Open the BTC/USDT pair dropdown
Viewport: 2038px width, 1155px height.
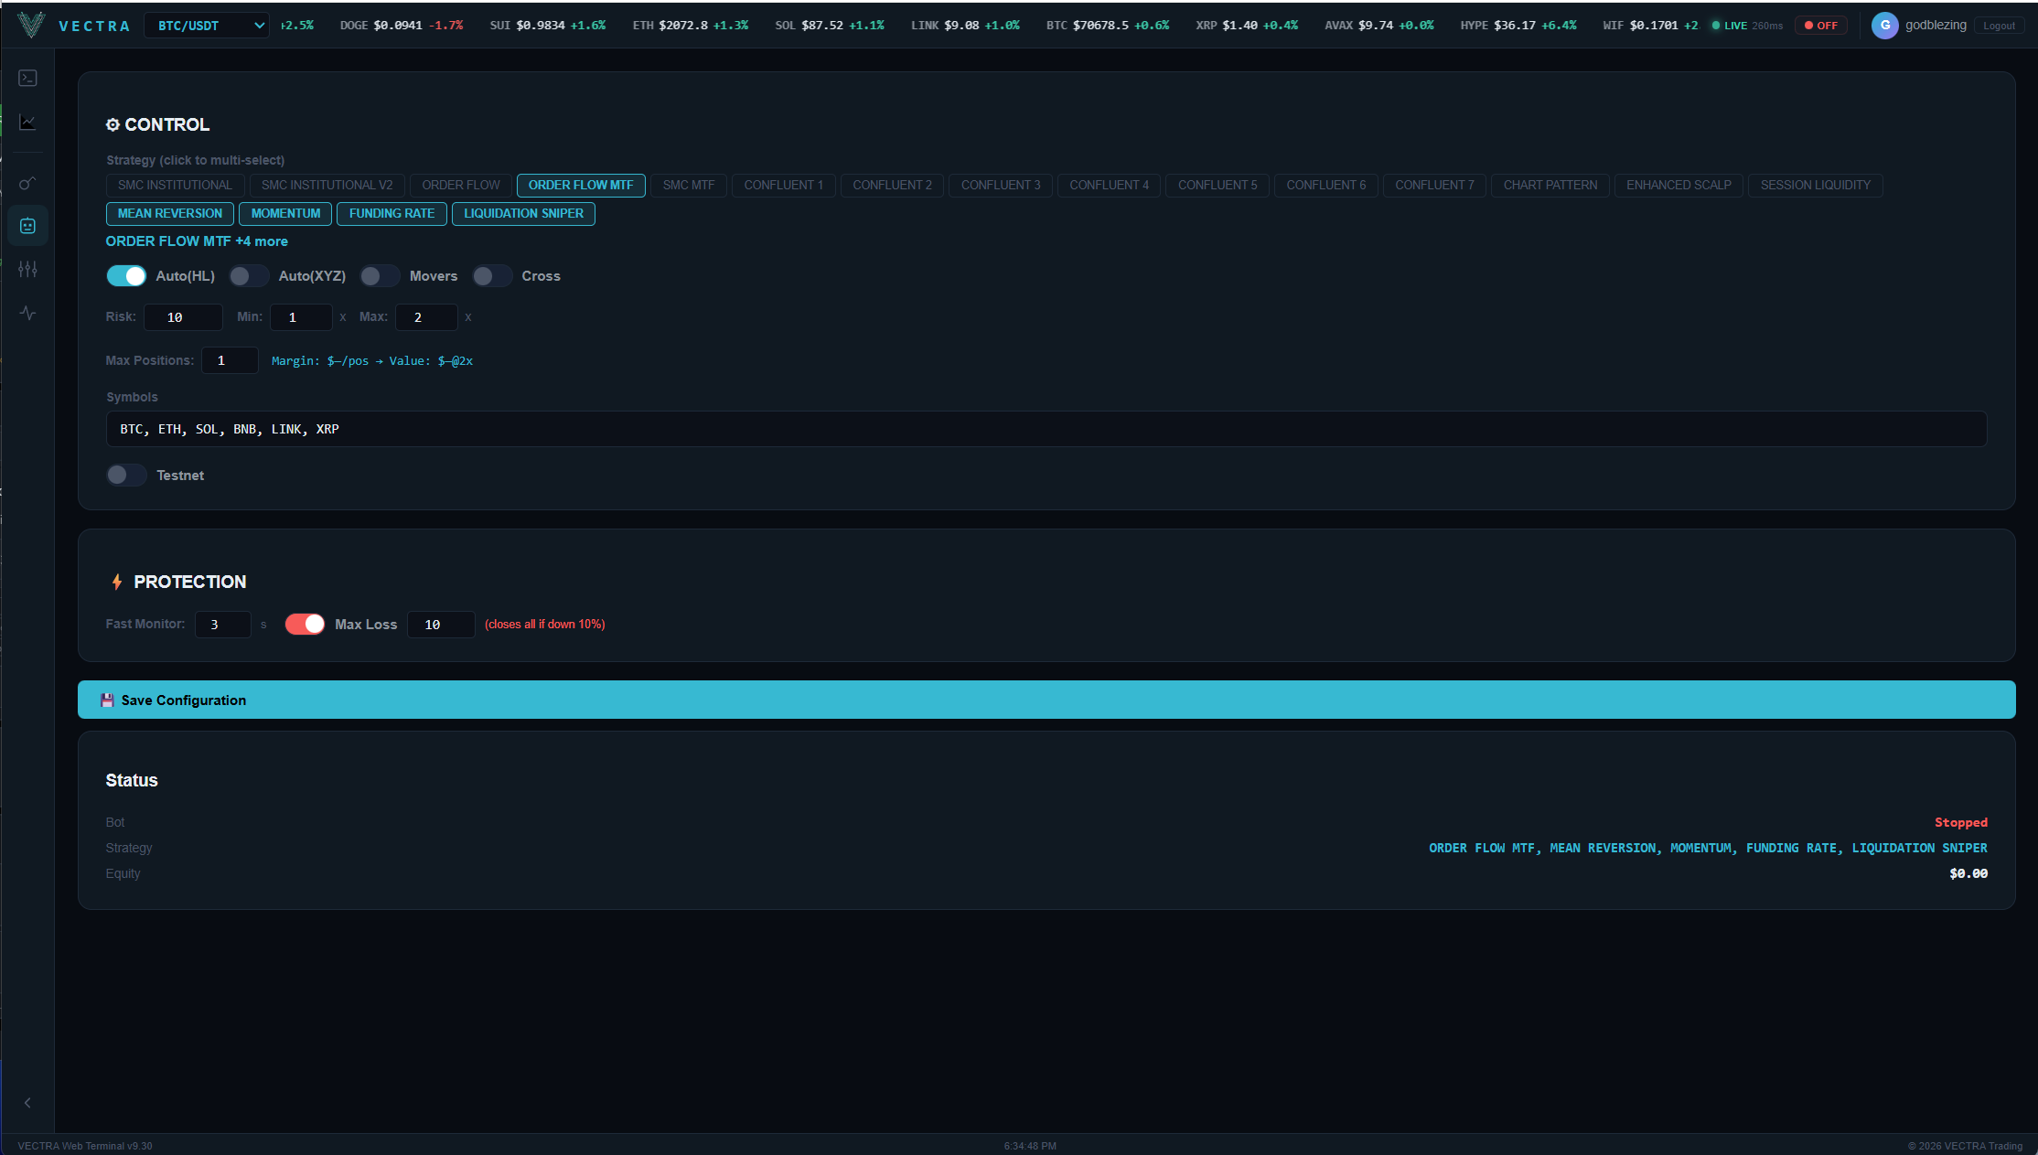pyautogui.click(x=207, y=26)
